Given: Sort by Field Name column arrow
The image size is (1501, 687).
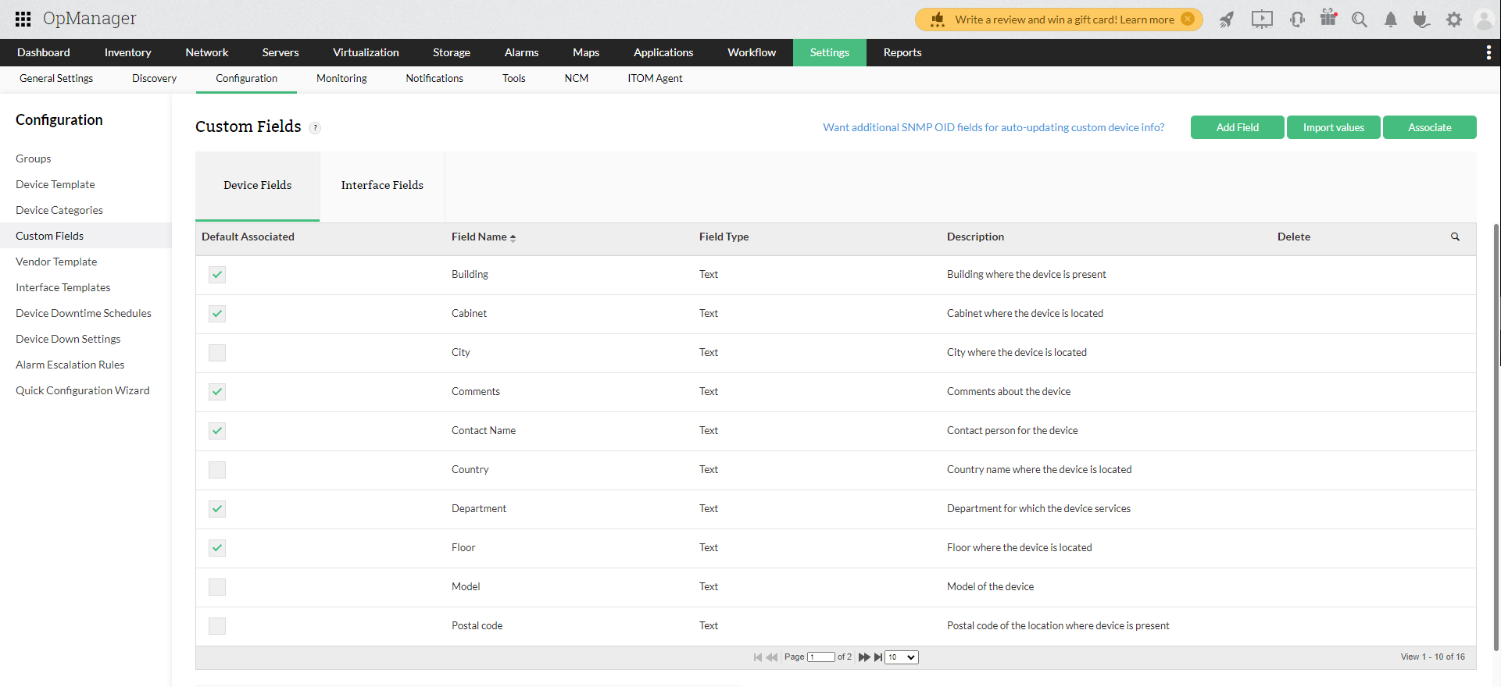Looking at the screenshot, I should pos(513,237).
